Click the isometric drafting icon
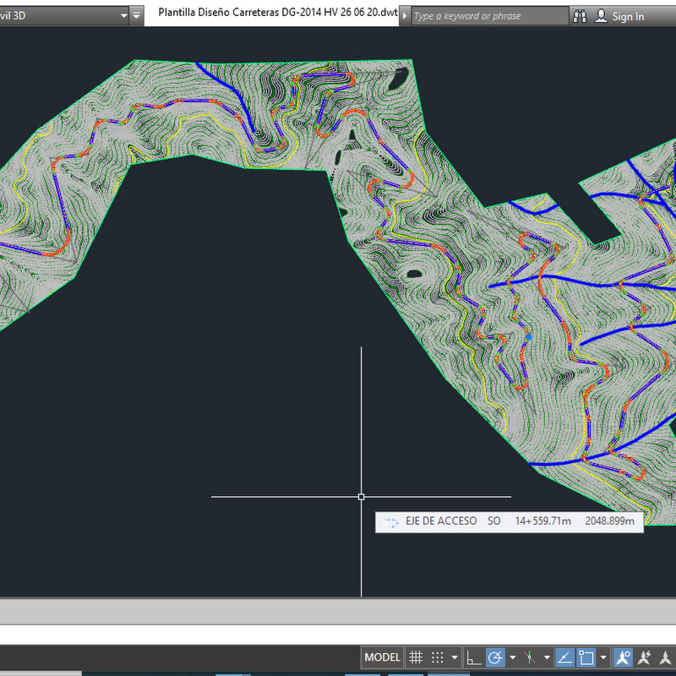 530,657
